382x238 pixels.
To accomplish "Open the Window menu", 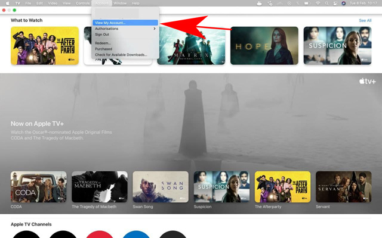I will coord(120,3).
